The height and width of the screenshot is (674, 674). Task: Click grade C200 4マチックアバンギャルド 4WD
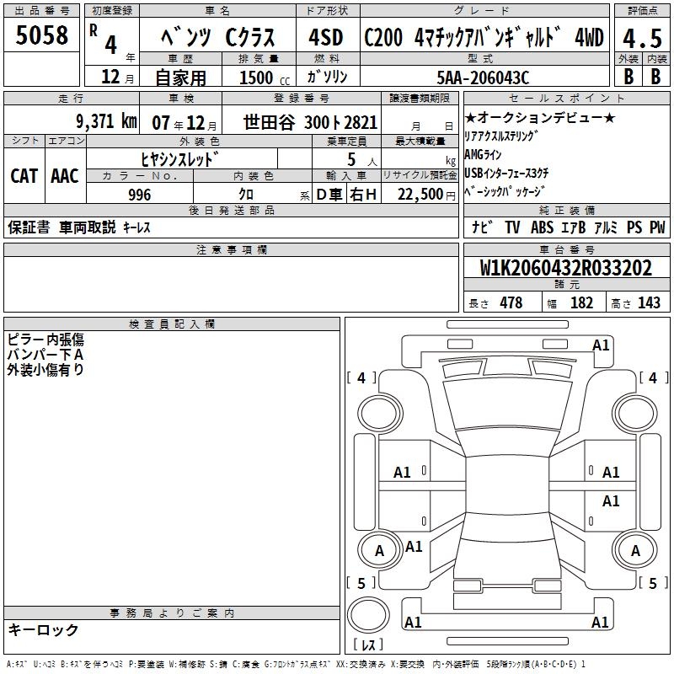tap(483, 39)
